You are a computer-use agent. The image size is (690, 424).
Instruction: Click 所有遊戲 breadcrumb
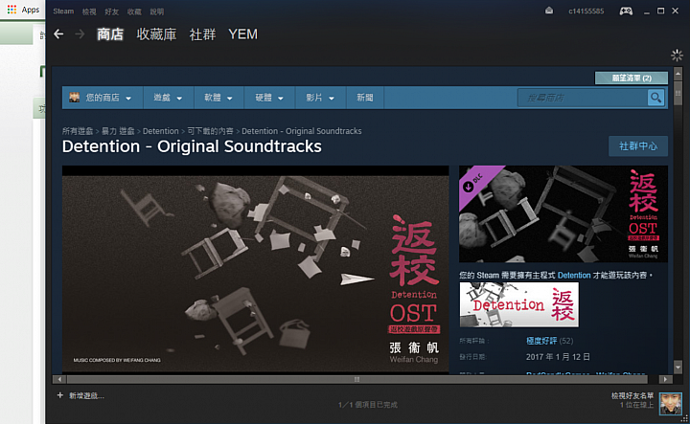pos(78,131)
